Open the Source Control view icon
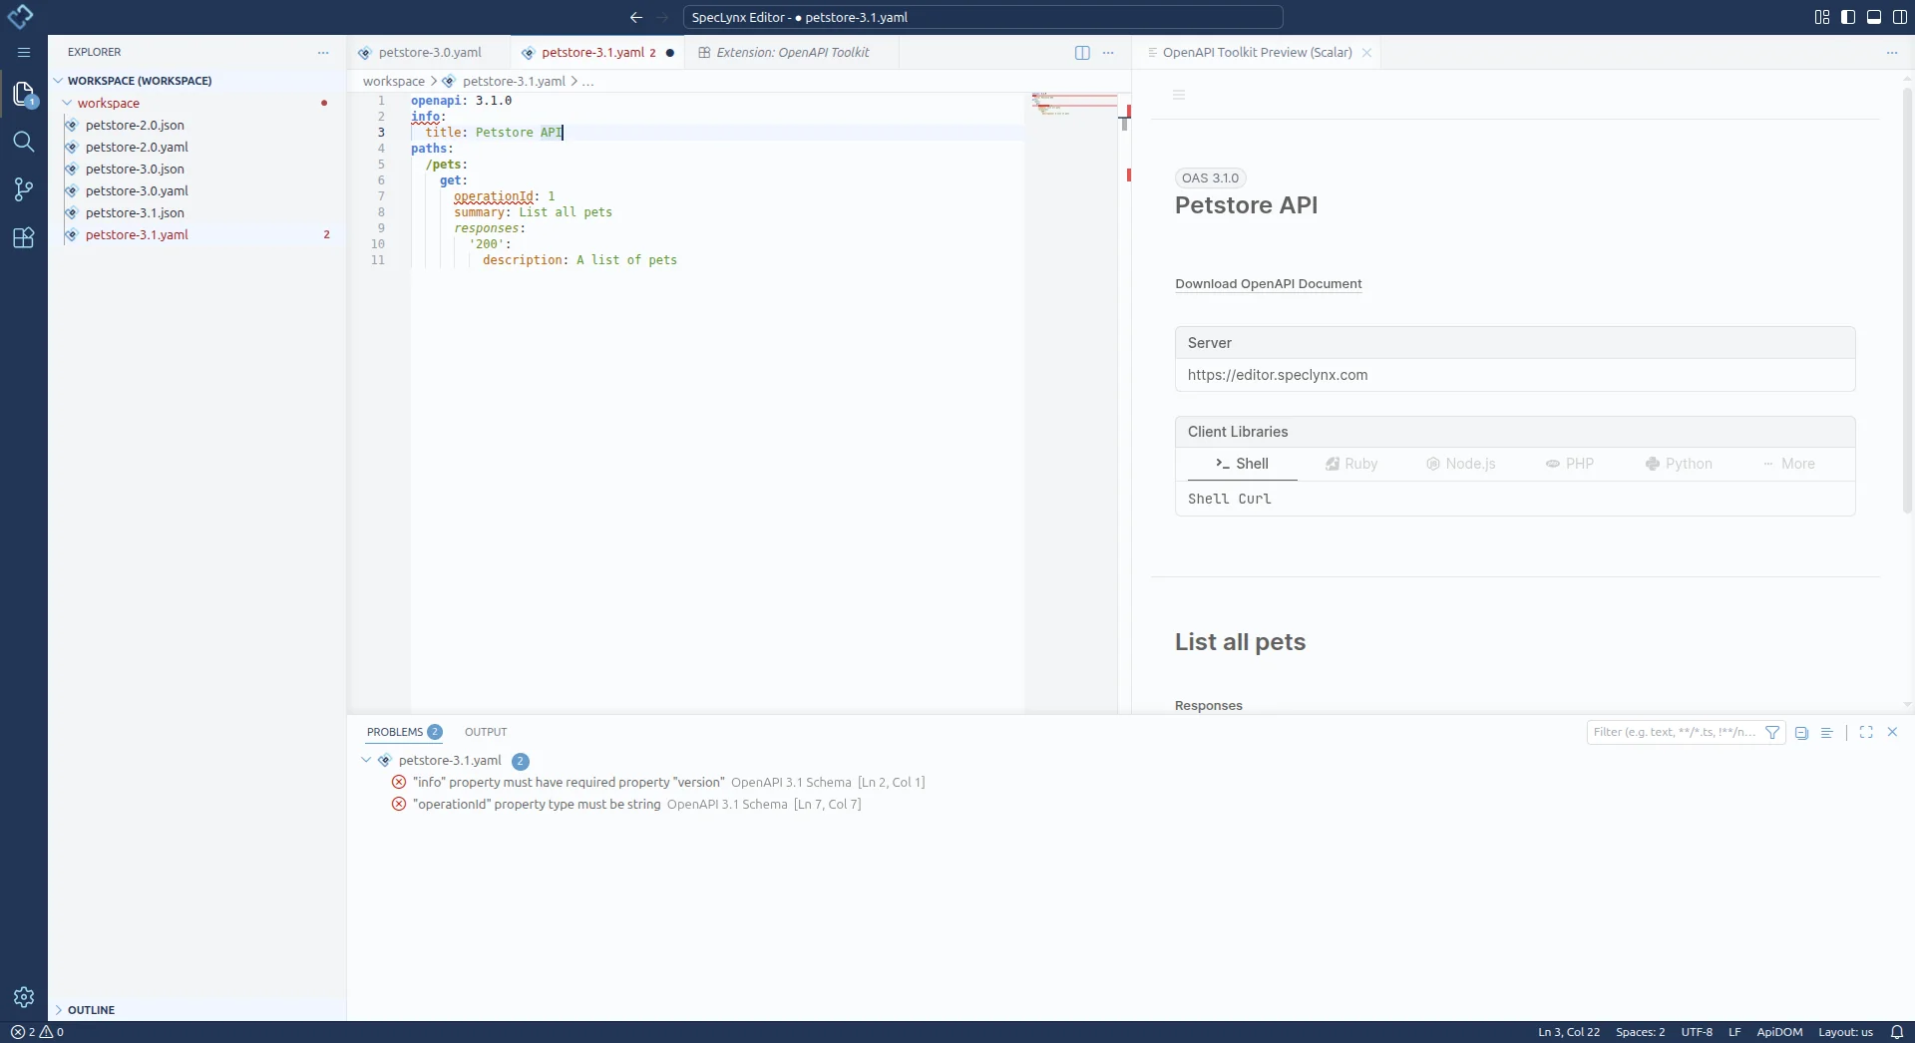 click(x=24, y=189)
